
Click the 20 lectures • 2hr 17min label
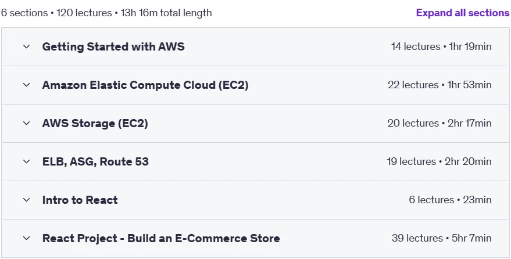(439, 124)
